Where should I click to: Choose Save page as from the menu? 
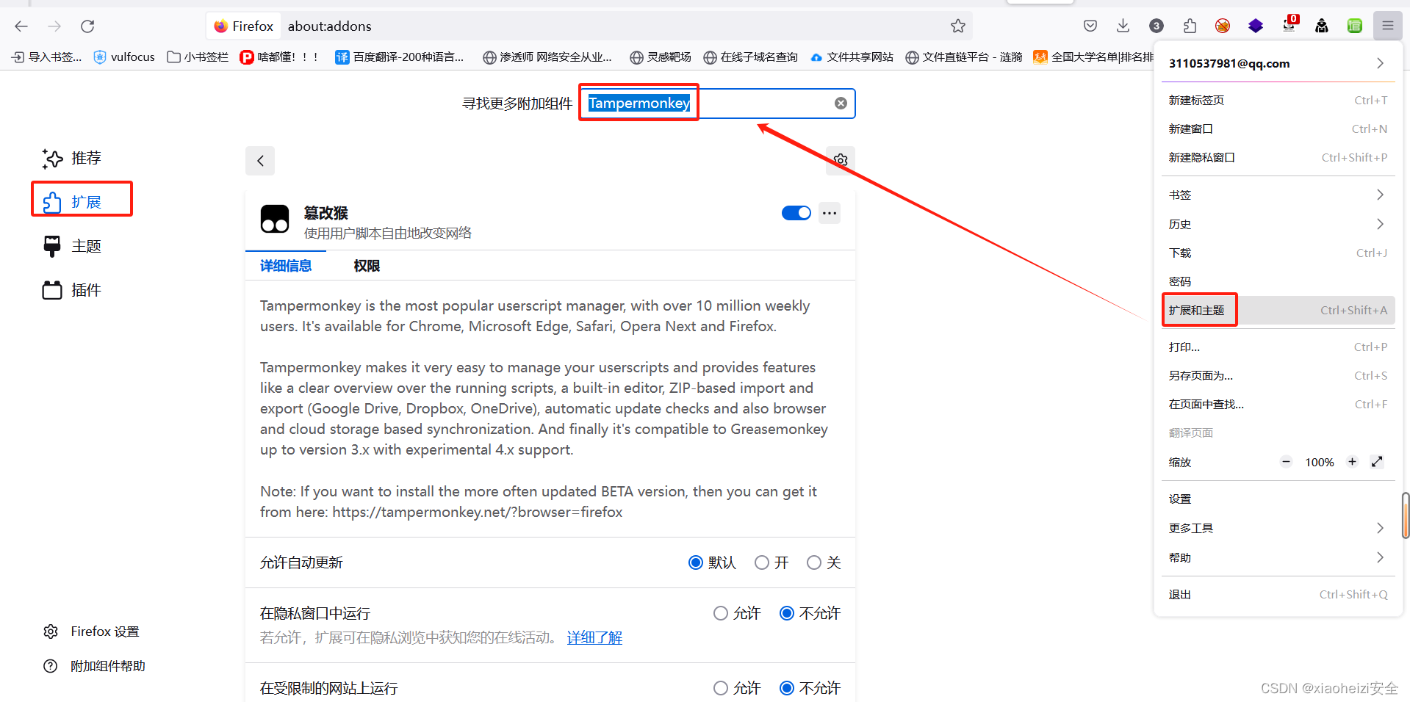point(1278,375)
